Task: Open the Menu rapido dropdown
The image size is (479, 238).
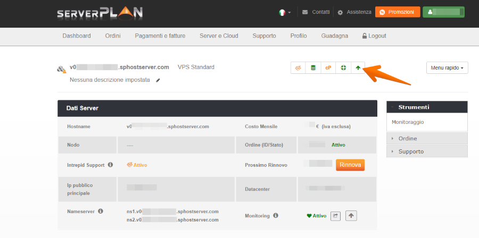Action: [447, 68]
